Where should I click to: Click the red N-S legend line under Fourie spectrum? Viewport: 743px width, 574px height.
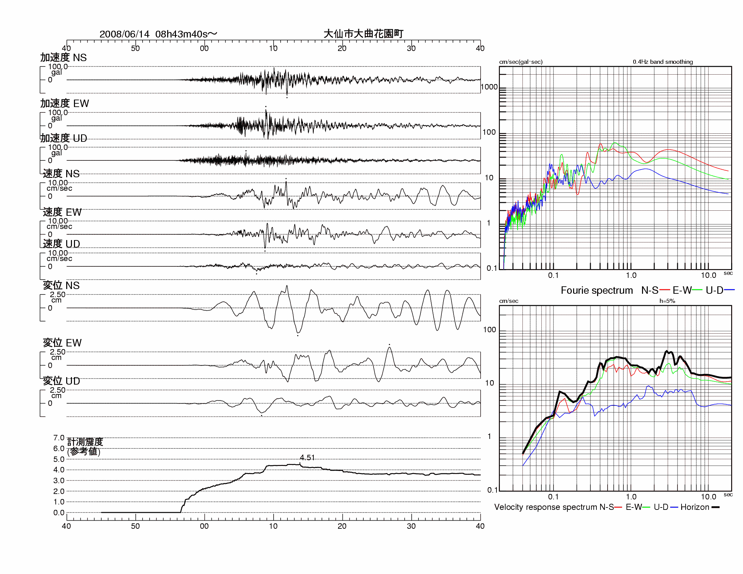(665, 290)
